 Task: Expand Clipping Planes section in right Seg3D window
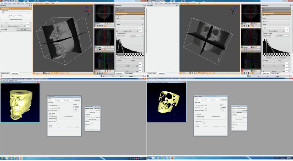(276, 11)
